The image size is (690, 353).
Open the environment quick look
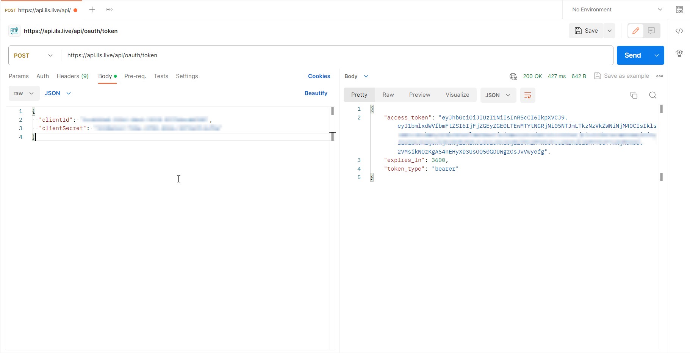point(680,9)
